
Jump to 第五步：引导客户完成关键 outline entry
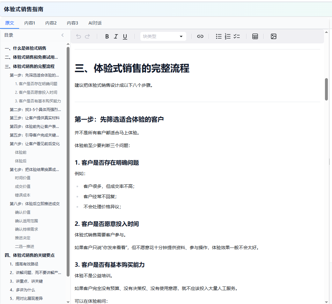(34, 135)
